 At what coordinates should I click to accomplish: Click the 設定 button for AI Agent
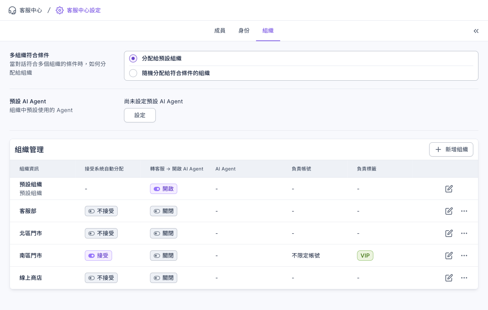(x=140, y=115)
